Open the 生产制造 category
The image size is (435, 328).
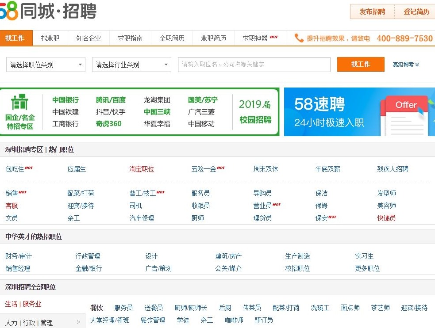click(x=298, y=256)
